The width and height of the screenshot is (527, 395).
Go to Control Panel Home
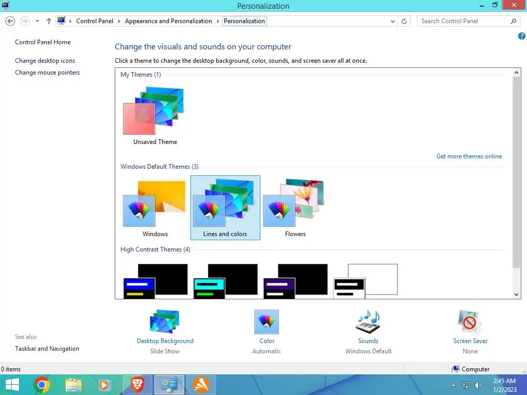(x=43, y=42)
